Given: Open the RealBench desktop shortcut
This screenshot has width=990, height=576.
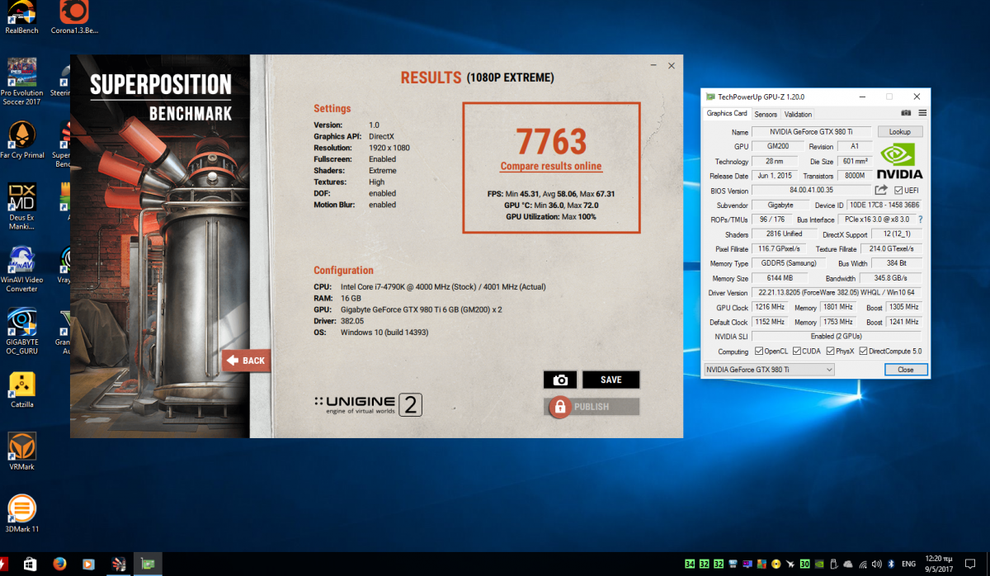Looking at the screenshot, I should [x=21, y=17].
